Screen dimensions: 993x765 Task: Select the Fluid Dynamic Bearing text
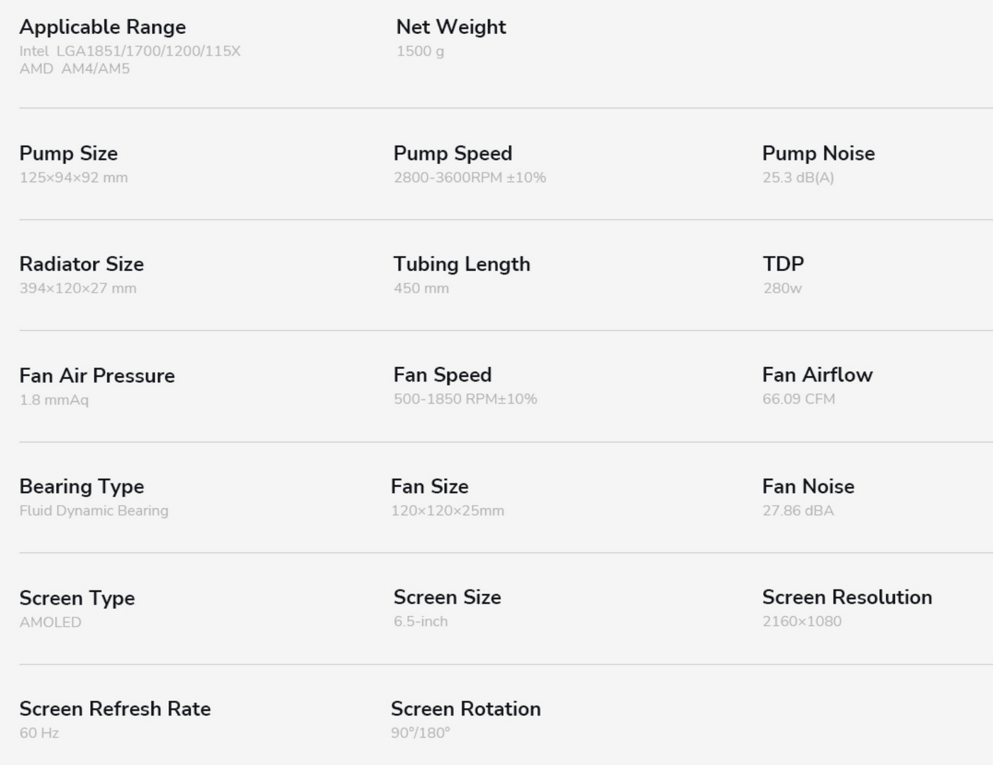click(94, 511)
